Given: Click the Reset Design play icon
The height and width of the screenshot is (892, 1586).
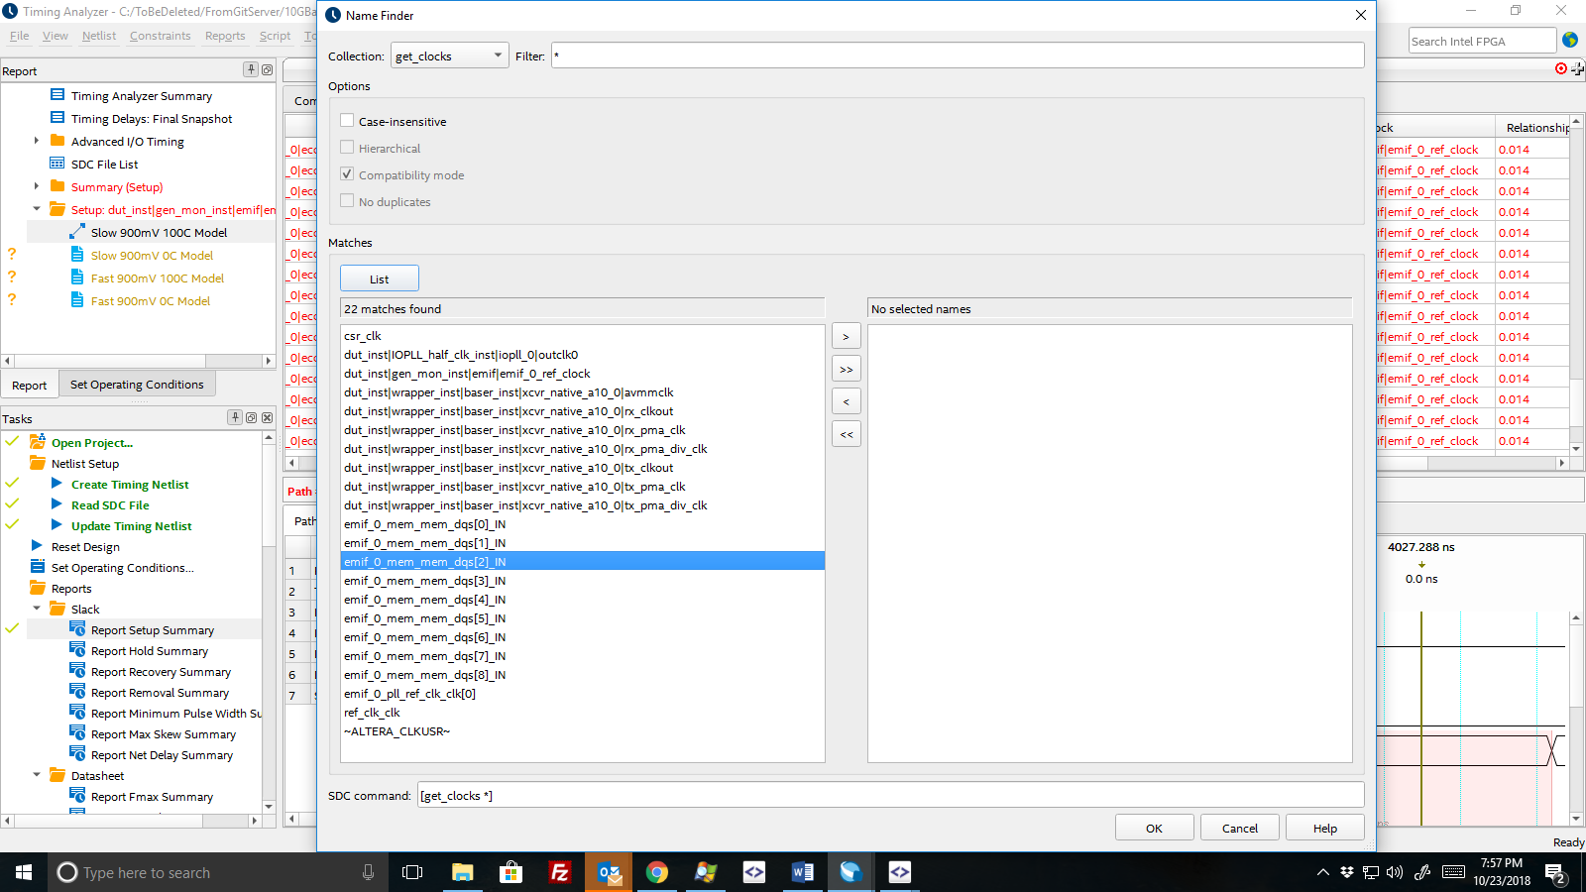Looking at the screenshot, I should point(38,546).
